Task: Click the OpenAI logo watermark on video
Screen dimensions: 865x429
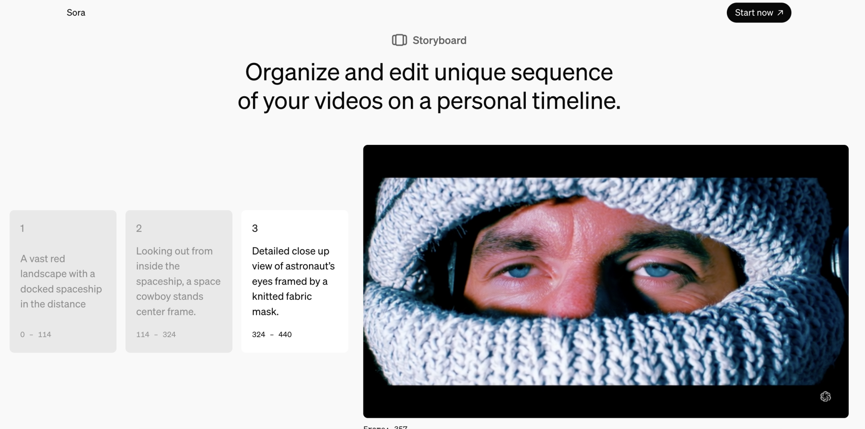Action: pos(825,397)
